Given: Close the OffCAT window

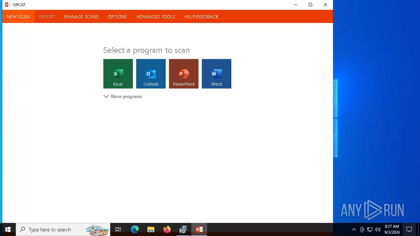Looking at the screenshot, I should [325, 5].
